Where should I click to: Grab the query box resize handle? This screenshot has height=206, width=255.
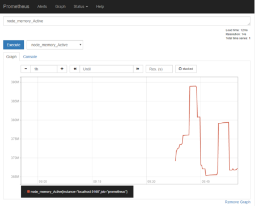[249, 24]
